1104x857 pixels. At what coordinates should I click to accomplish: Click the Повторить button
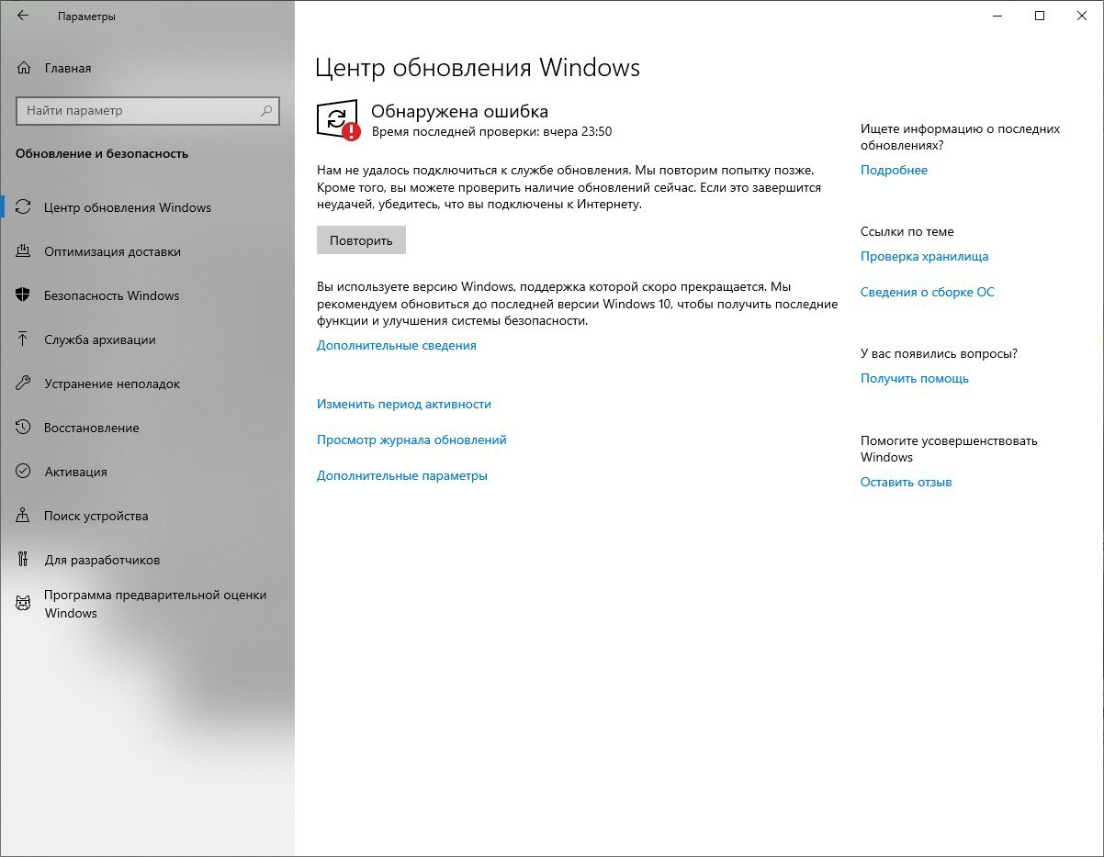click(361, 240)
